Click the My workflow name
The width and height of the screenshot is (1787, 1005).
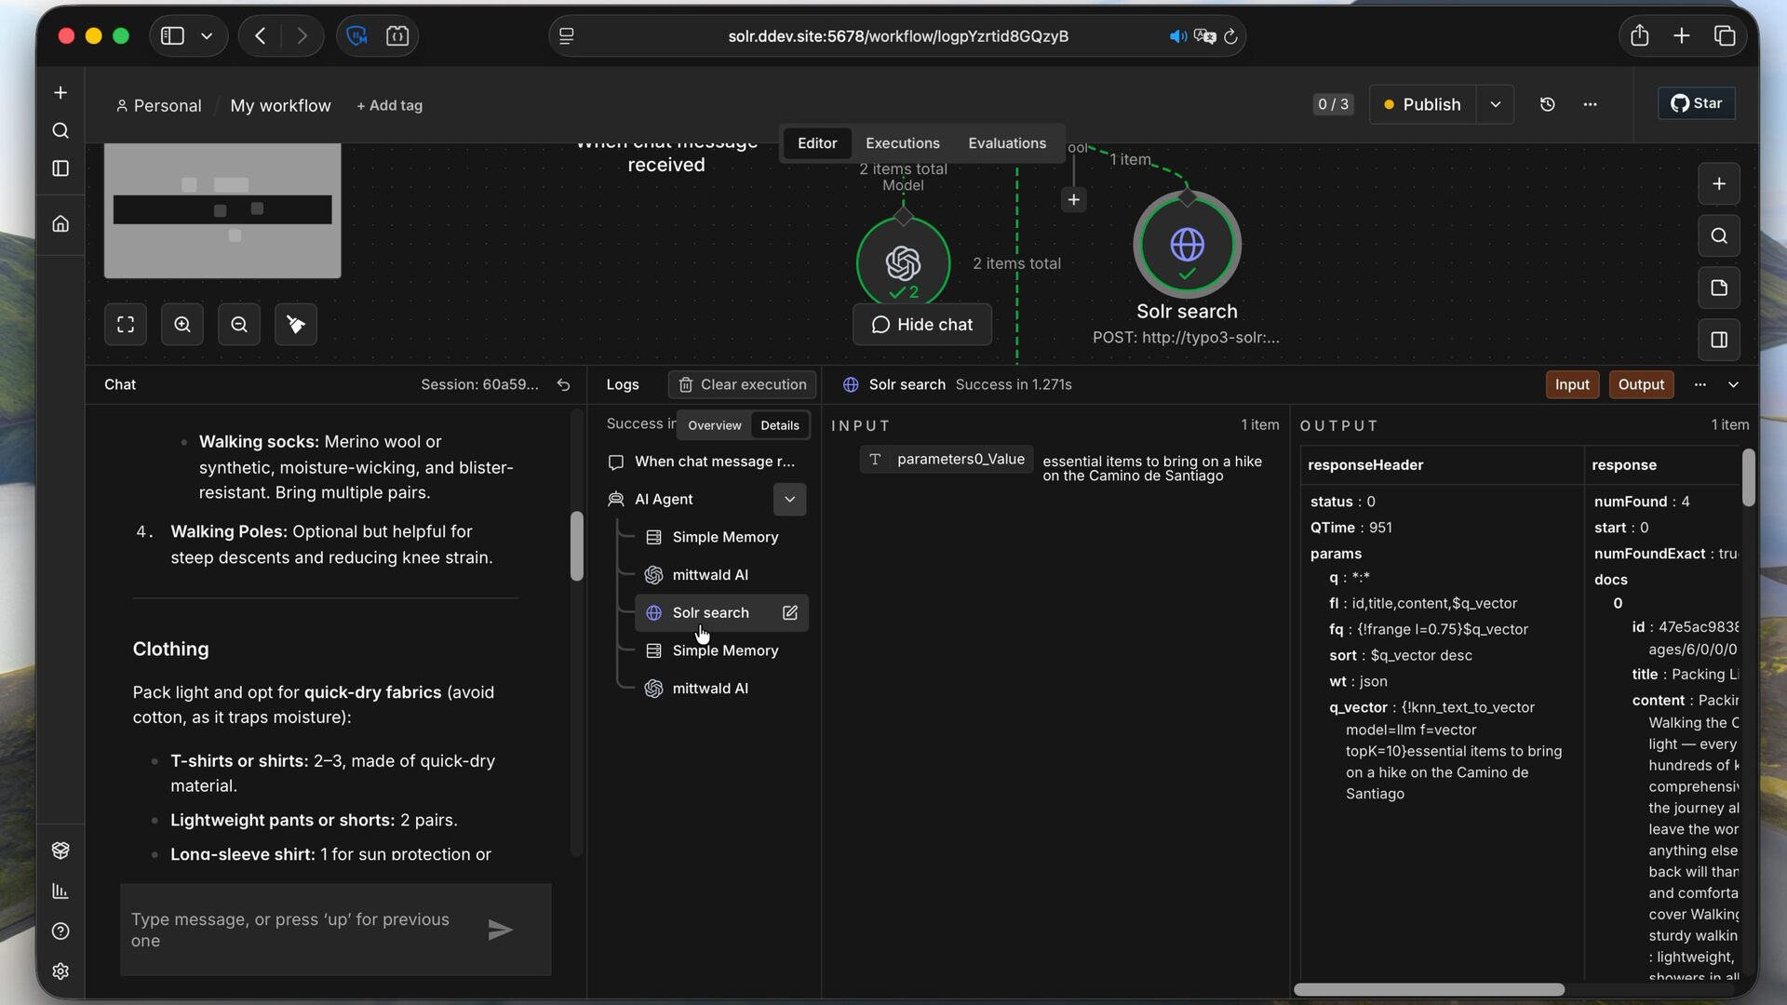click(280, 106)
